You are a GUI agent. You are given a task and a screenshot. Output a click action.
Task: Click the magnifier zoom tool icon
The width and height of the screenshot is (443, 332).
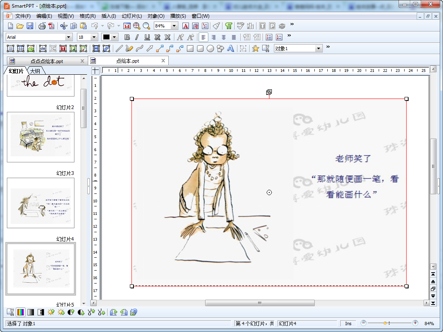tap(146, 26)
